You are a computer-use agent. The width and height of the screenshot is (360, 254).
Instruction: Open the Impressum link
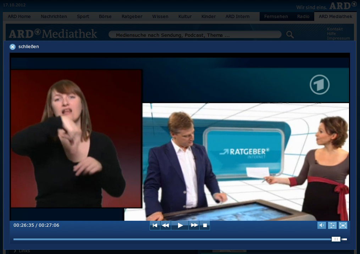point(338,38)
